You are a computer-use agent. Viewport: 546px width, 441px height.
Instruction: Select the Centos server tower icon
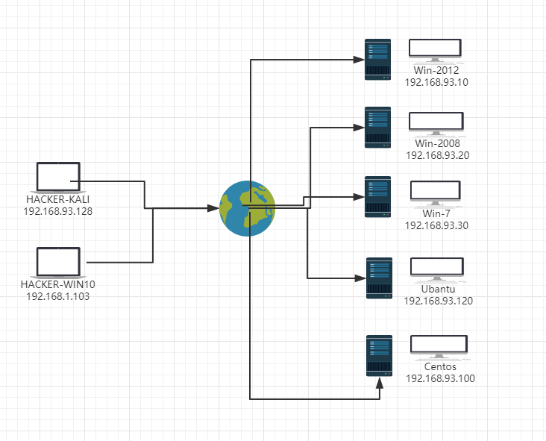(x=379, y=356)
